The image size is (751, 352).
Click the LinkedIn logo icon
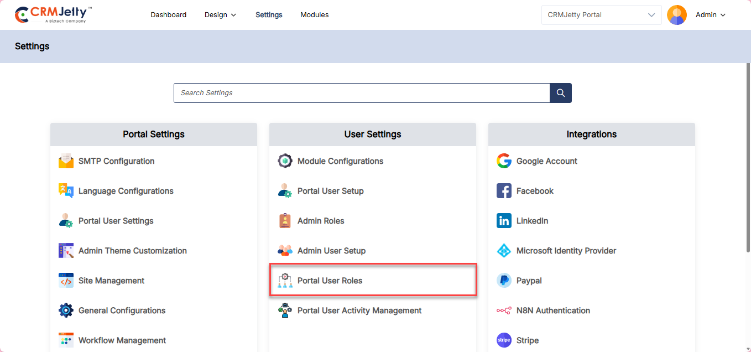click(x=504, y=221)
